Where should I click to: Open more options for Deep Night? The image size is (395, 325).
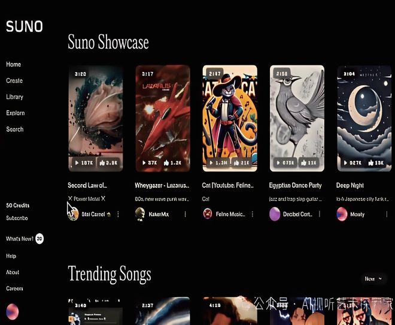(x=387, y=214)
